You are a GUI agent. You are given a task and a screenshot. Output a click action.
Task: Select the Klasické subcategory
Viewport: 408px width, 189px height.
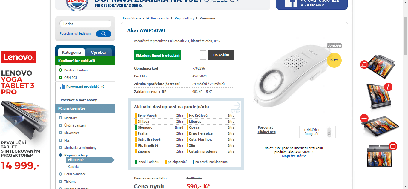pyautogui.click(x=73, y=167)
